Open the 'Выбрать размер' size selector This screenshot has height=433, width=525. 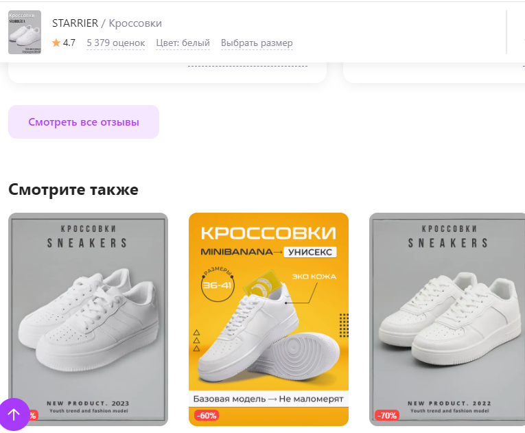257,43
